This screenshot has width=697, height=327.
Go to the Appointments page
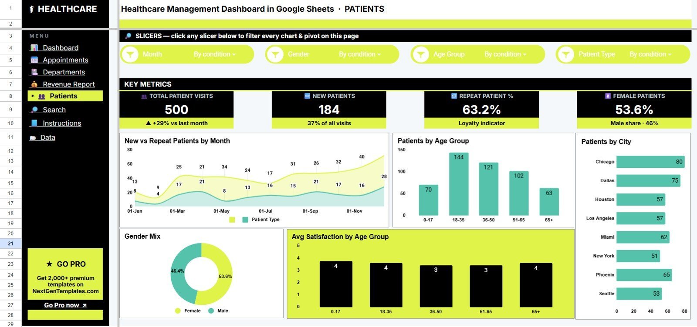click(x=65, y=60)
